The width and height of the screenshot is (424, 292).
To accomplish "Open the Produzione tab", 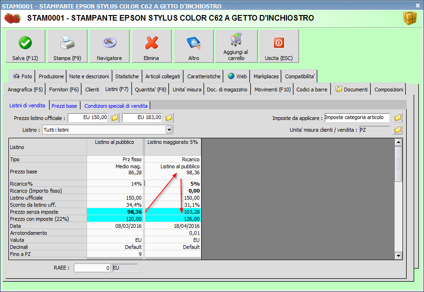I will [51, 76].
